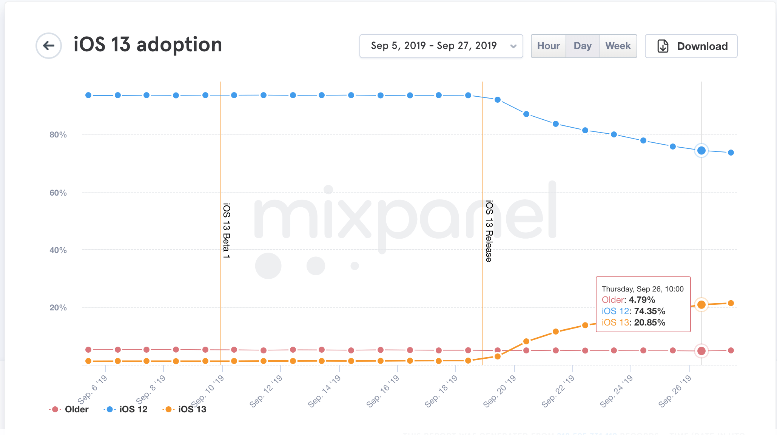Image resolution: width=777 pixels, height=435 pixels.
Task: Expand the date range chevron arrow
Action: click(513, 46)
